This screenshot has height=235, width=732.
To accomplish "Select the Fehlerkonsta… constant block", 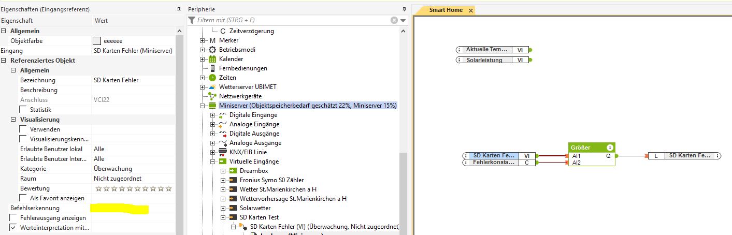I will click(x=500, y=163).
